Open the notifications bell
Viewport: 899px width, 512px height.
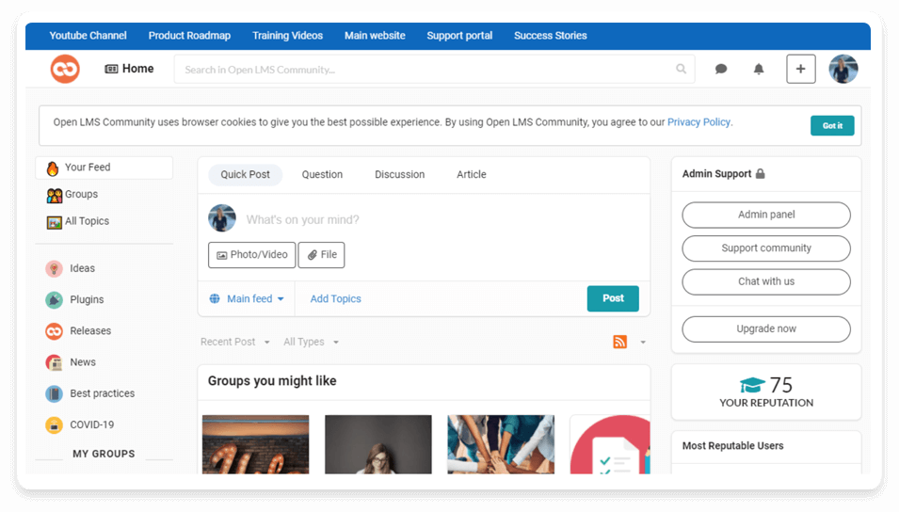point(759,70)
